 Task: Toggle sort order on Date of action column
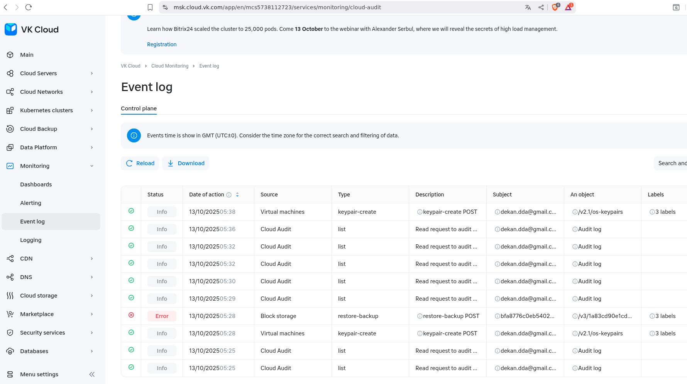[x=237, y=195]
